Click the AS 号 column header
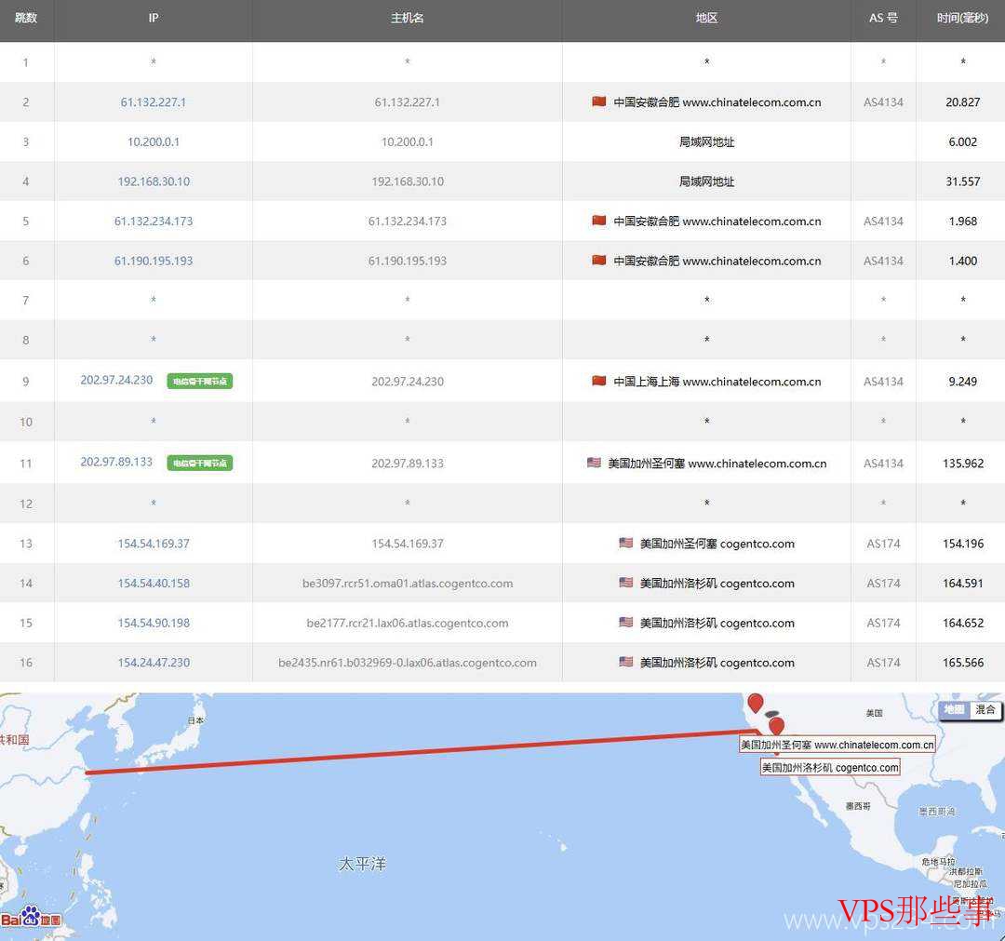Screen dimensions: 1005x941 click(883, 18)
